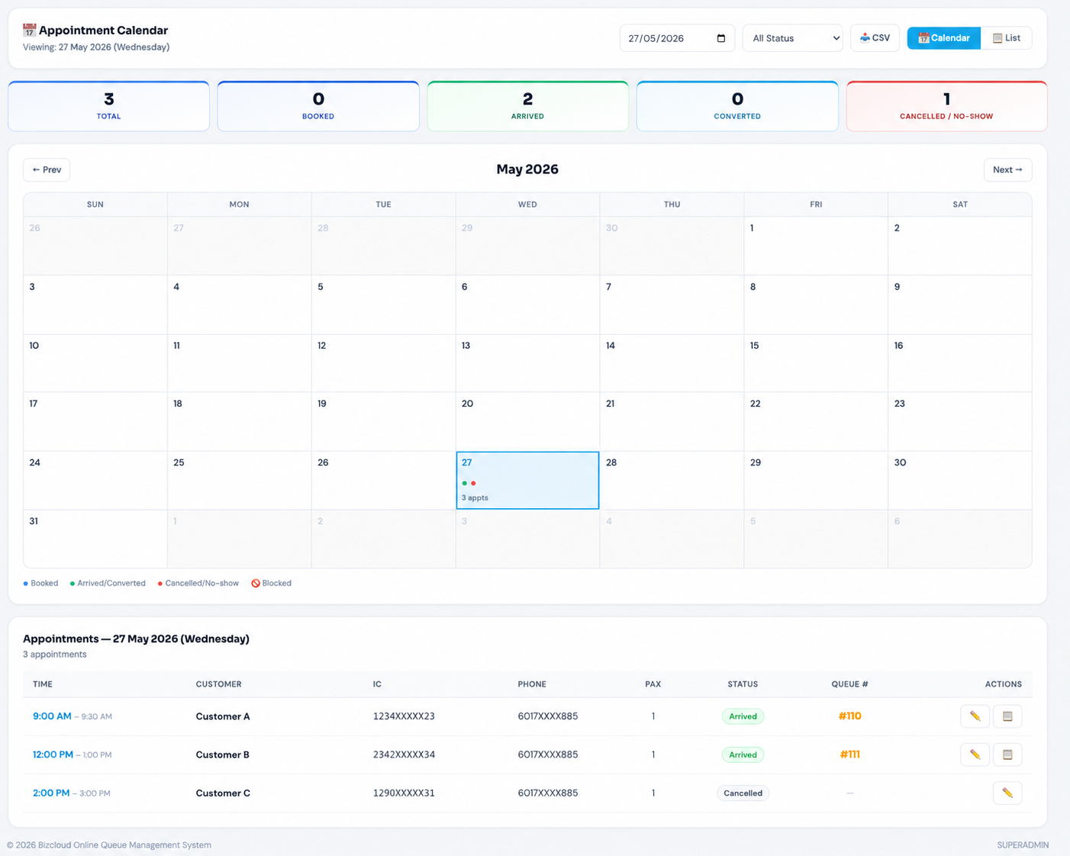1070x856 pixels.
Task: Select May 4 on the calendar
Action: coord(239,304)
